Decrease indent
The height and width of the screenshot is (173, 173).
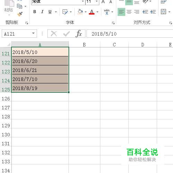[x=145, y=12]
